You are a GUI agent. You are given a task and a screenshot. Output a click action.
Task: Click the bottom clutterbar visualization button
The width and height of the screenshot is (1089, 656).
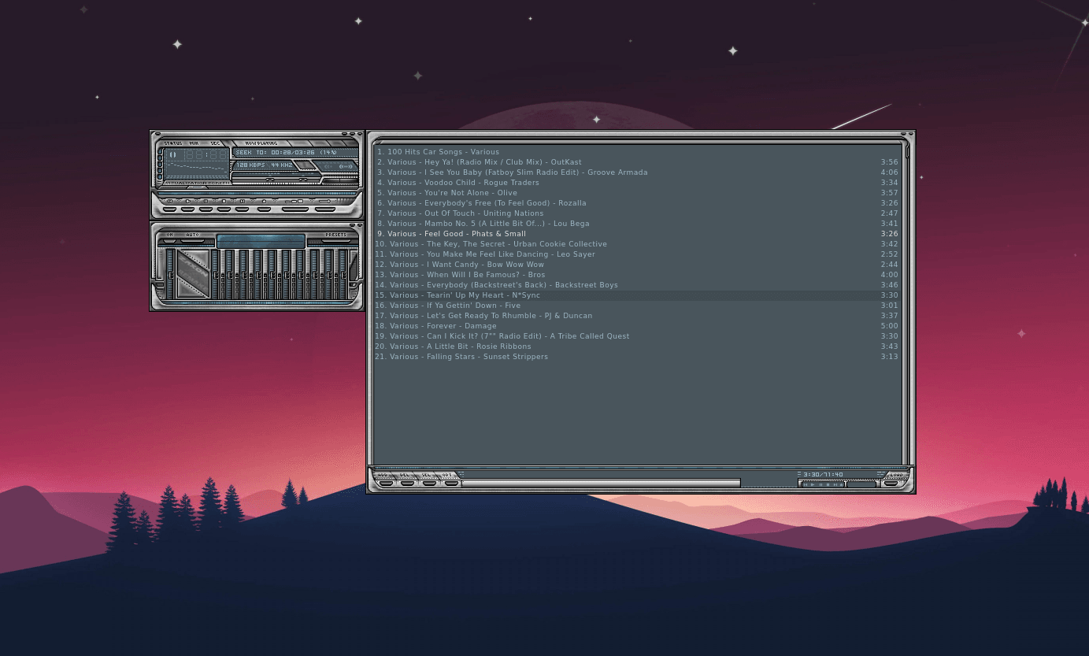(x=160, y=176)
